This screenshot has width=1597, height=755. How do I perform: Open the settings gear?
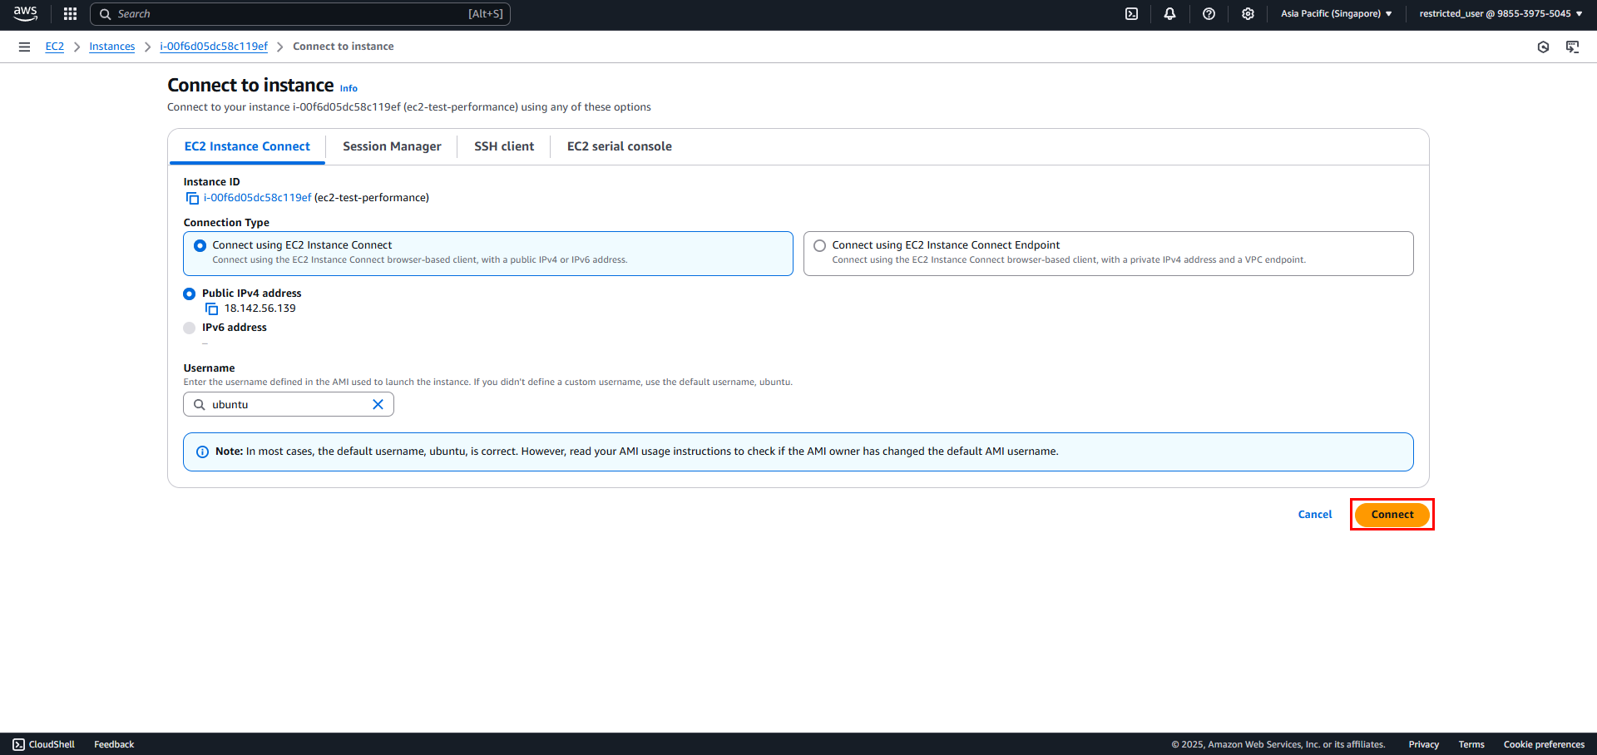coord(1248,13)
